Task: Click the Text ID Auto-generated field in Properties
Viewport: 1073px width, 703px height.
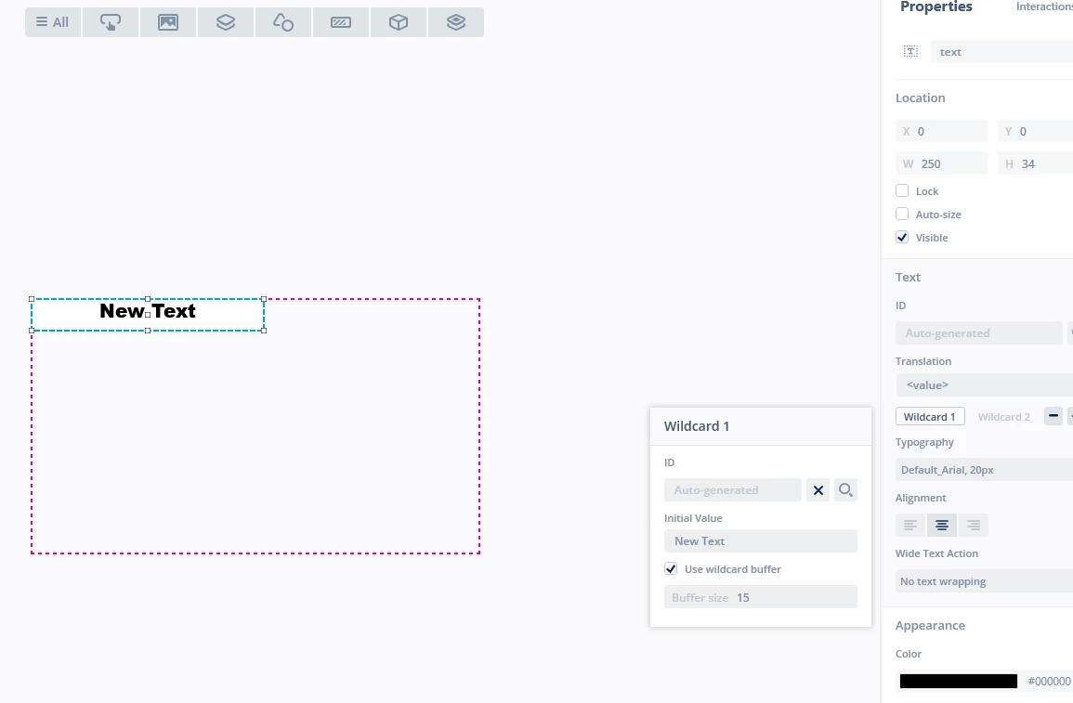Action: (x=978, y=333)
